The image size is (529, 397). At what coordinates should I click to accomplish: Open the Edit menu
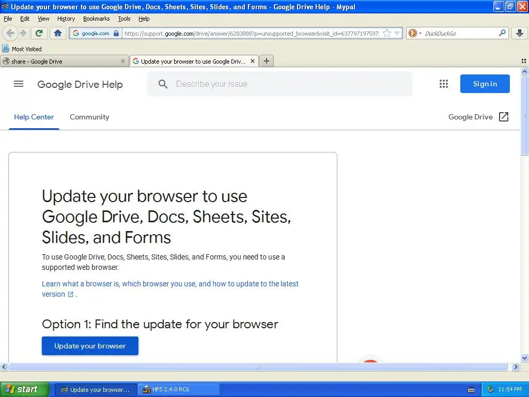pos(25,19)
